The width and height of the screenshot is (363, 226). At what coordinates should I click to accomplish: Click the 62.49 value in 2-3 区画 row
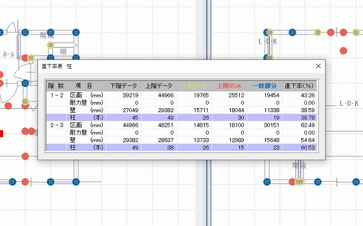(307, 125)
